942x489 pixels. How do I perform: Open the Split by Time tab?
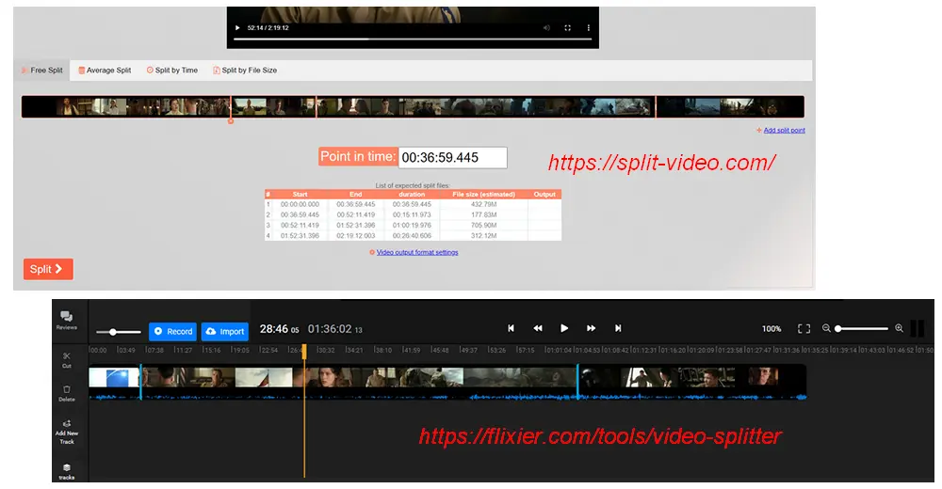pos(172,71)
